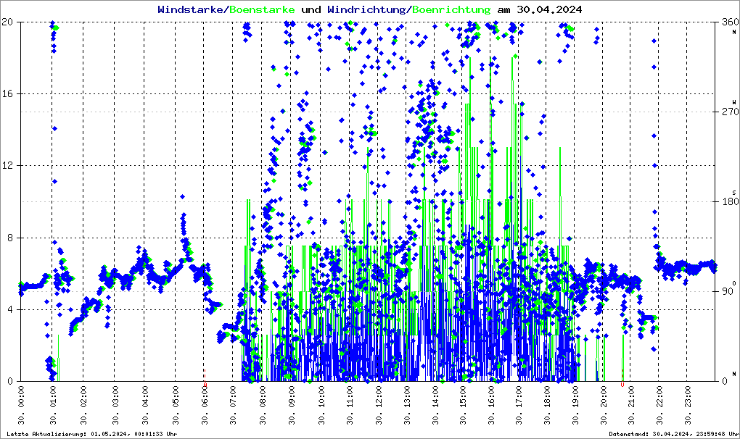Click the time label '30. 04:00'

tap(145, 405)
